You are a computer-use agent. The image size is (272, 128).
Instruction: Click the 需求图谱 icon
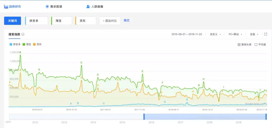(47, 7)
